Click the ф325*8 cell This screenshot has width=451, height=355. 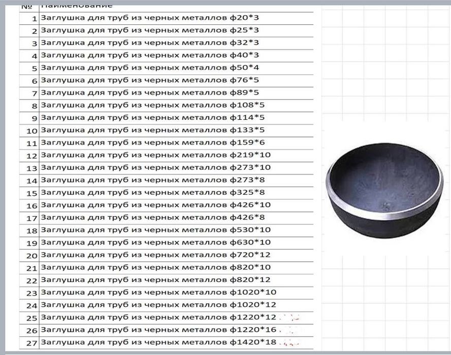[x=176, y=193]
